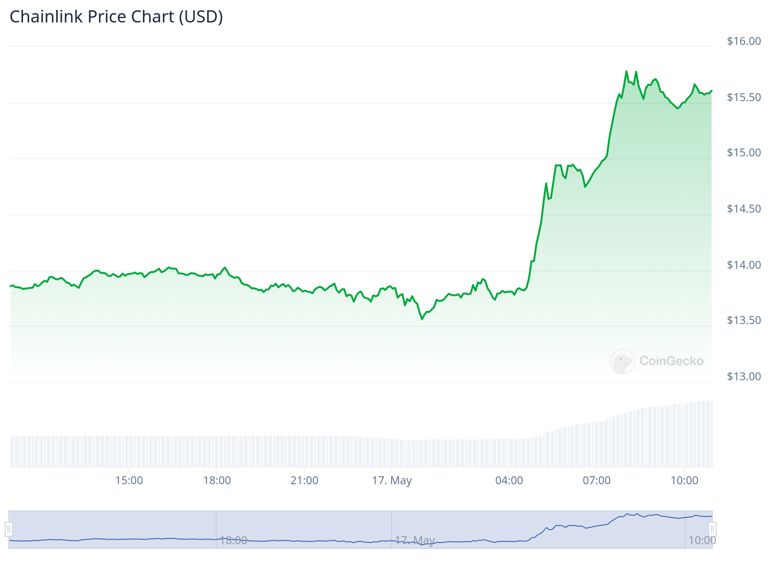Click the 17. May label on the time axis
This screenshot has height=562, width=771.
pos(393,481)
